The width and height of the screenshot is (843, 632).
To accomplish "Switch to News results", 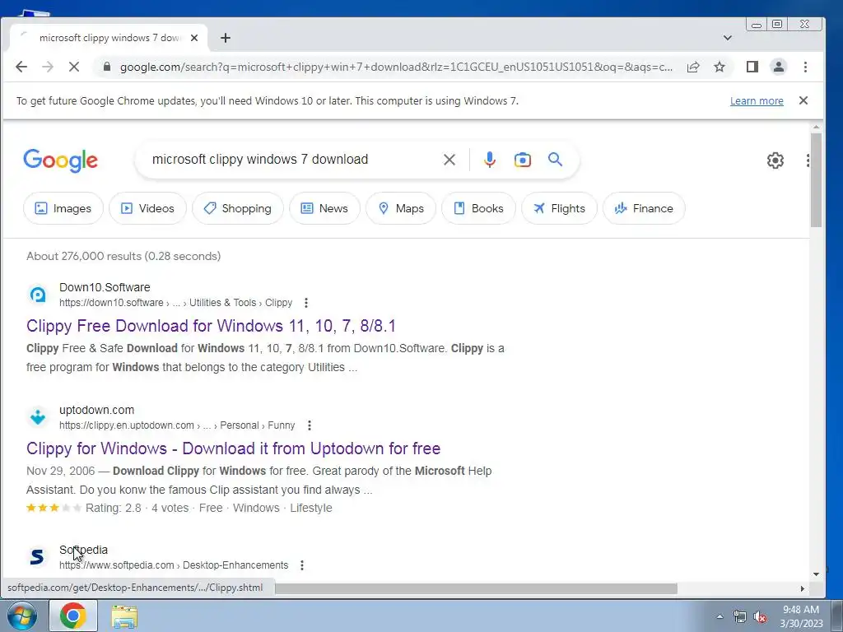I will pos(324,208).
